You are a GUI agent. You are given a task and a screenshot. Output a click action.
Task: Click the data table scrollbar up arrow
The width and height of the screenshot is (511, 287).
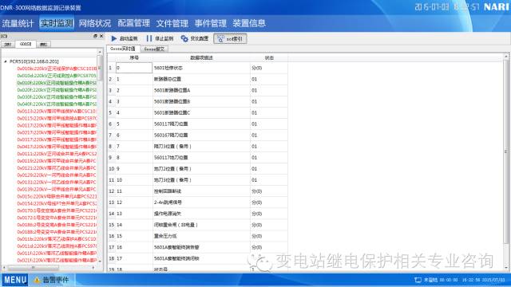tap(506, 57)
